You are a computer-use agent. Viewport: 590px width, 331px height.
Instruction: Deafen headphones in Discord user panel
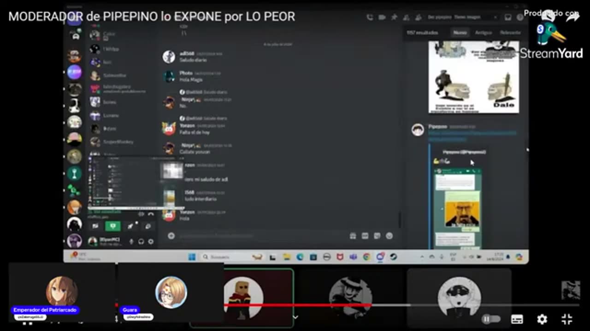(x=141, y=241)
